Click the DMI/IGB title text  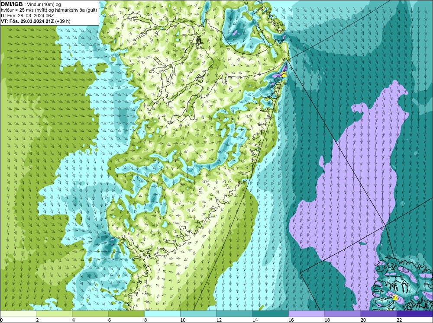pyautogui.click(x=12, y=4)
